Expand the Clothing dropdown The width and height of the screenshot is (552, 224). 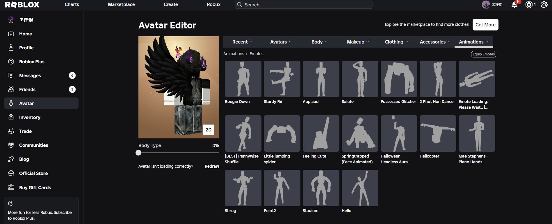[396, 42]
